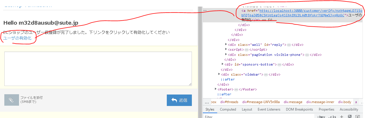Open the Properties tab
365x118 pixels.
326,109
